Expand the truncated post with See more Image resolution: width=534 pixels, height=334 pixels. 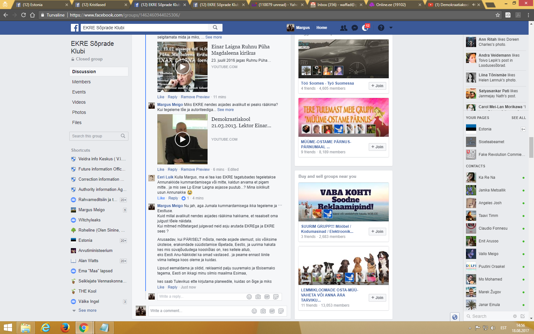tap(214, 37)
